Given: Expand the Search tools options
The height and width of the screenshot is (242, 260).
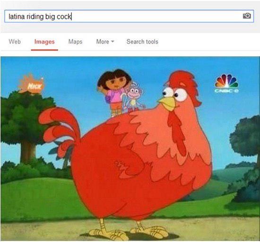Looking at the screenshot, I should (x=142, y=42).
